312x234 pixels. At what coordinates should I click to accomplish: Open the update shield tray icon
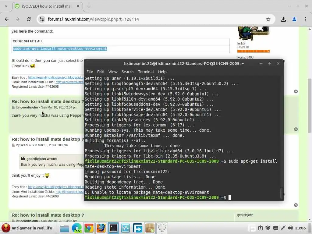coord(268,228)
